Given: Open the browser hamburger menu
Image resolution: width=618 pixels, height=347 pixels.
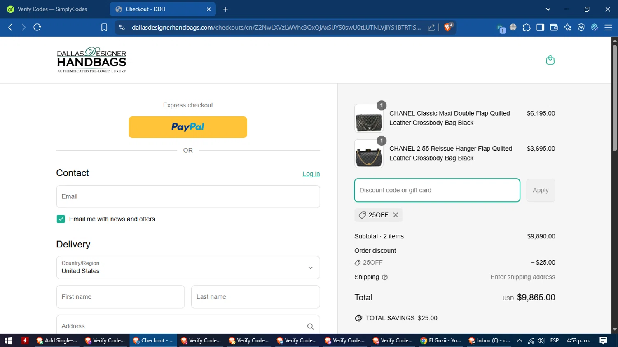Looking at the screenshot, I should click(608, 27).
